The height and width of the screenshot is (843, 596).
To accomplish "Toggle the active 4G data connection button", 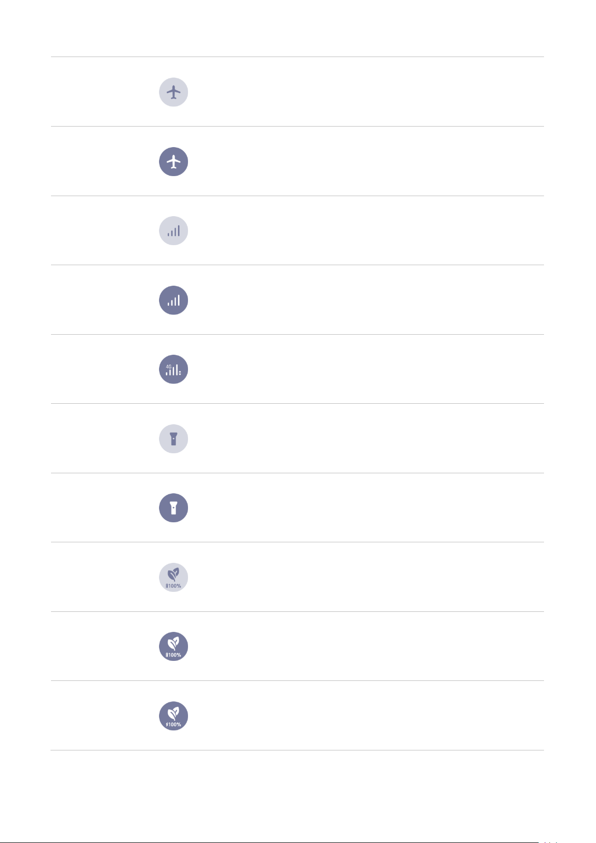I will point(173,369).
